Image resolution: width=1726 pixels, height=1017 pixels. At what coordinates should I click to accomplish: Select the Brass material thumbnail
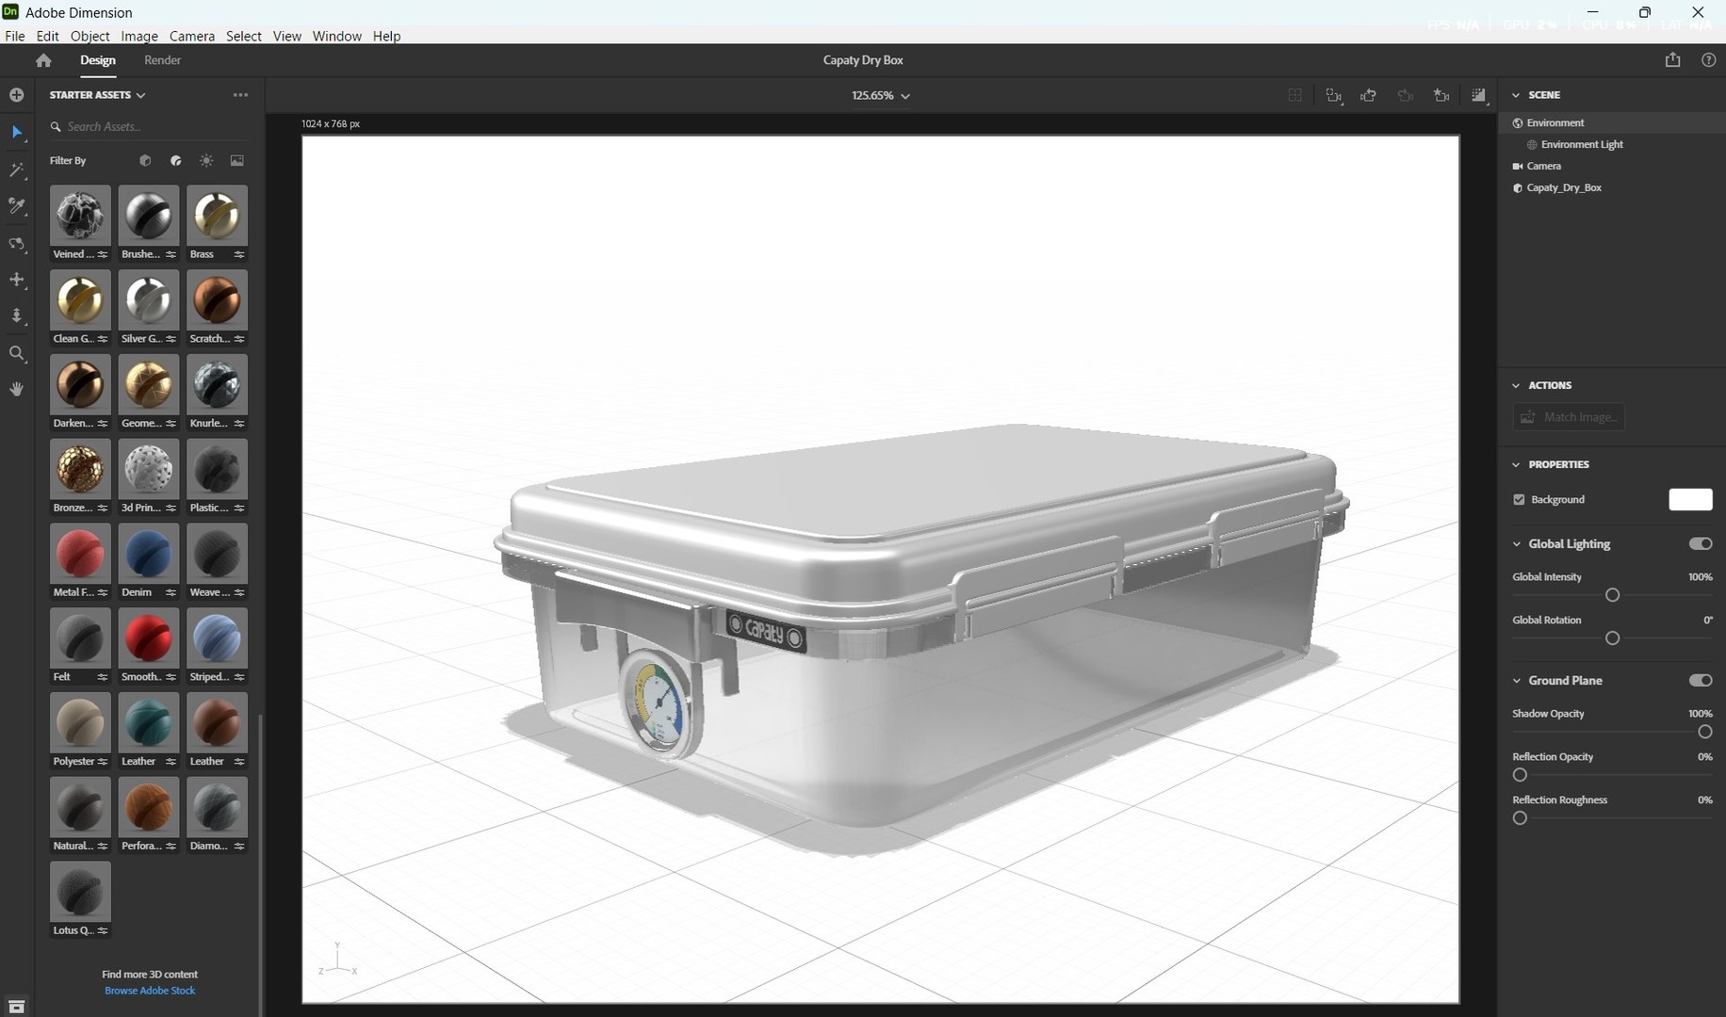(x=217, y=216)
